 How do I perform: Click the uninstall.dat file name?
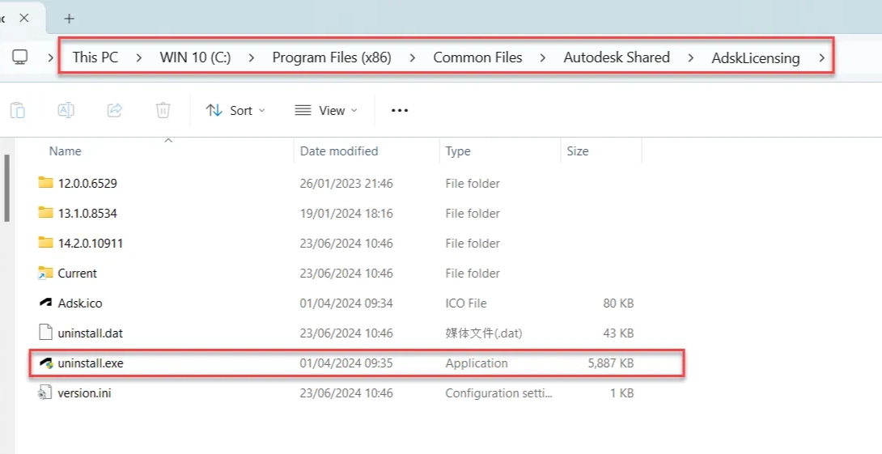[x=91, y=333]
